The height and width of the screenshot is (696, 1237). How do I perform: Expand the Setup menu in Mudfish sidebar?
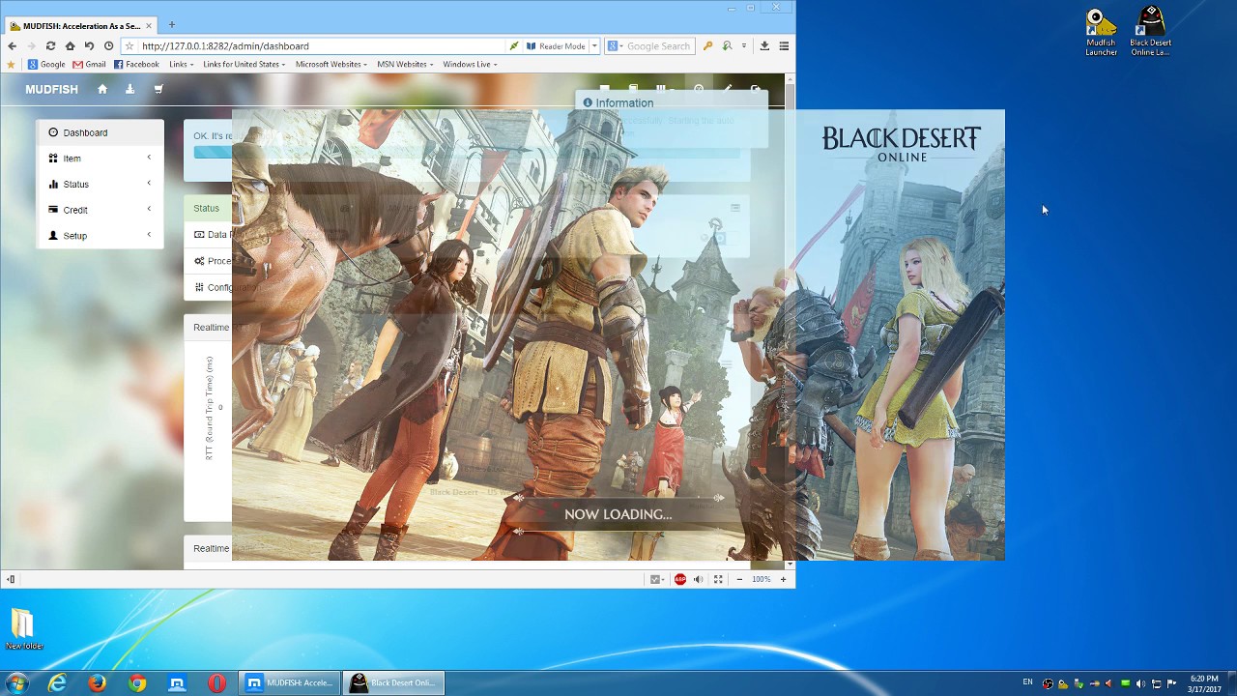(x=100, y=235)
